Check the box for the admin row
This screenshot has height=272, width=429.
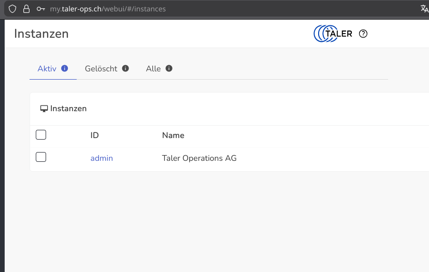(x=41, y=157)
